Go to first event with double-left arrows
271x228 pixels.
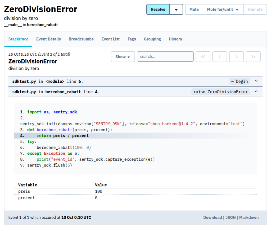203,57
